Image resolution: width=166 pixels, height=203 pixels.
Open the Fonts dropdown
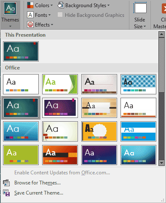point(39,15)
